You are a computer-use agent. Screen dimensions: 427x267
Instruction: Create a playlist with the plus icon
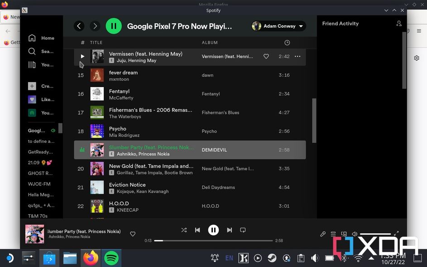click(32, 86)
